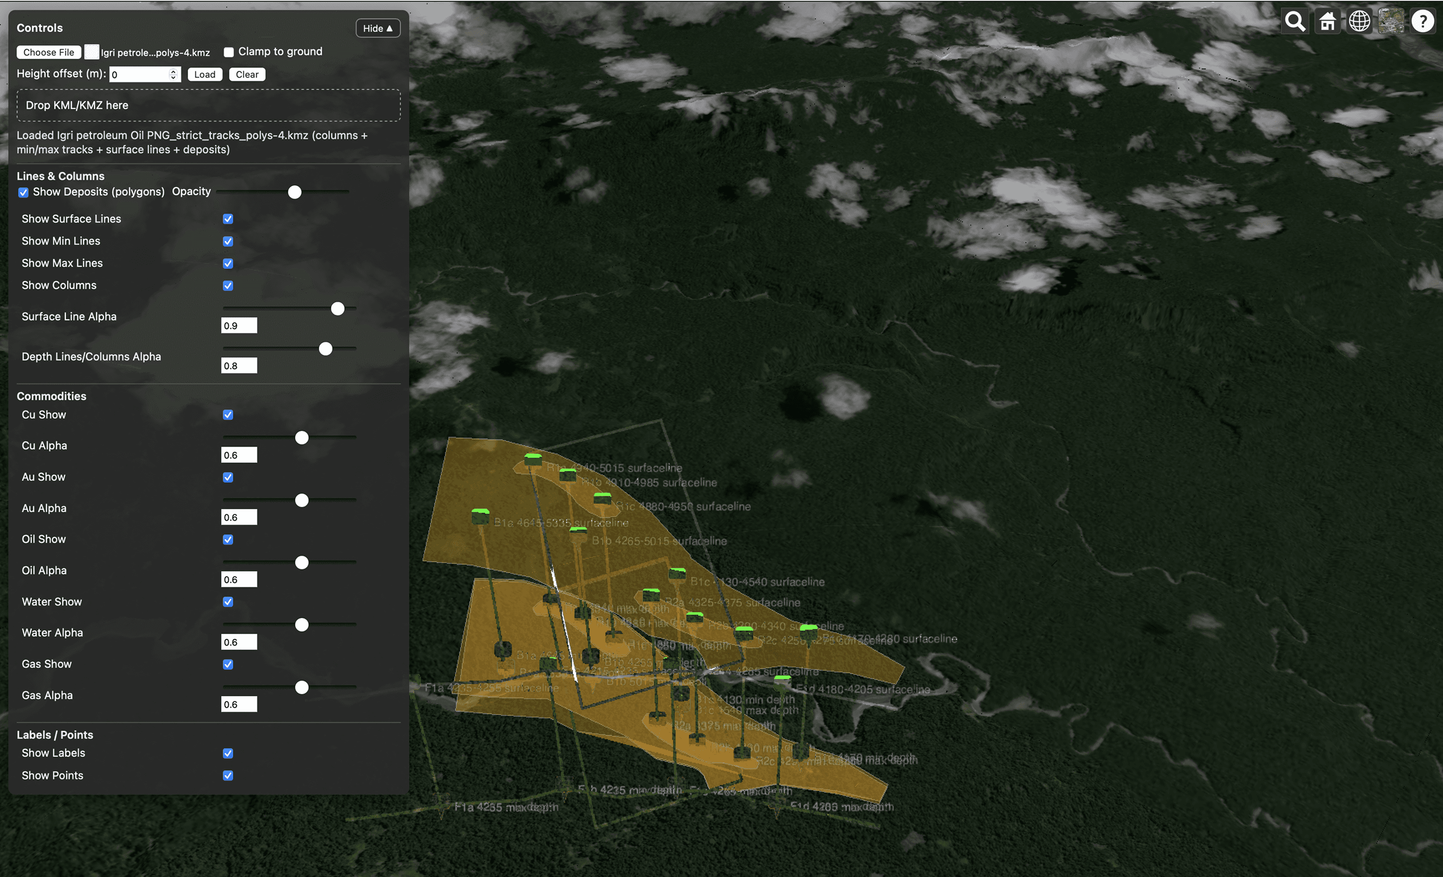1443x877 pixels.
Task: Open the scene mode globe picker
Action: click(1359, 22)
